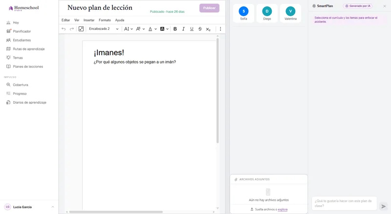Click the editor horizontal scrollbar

(116, 212)
